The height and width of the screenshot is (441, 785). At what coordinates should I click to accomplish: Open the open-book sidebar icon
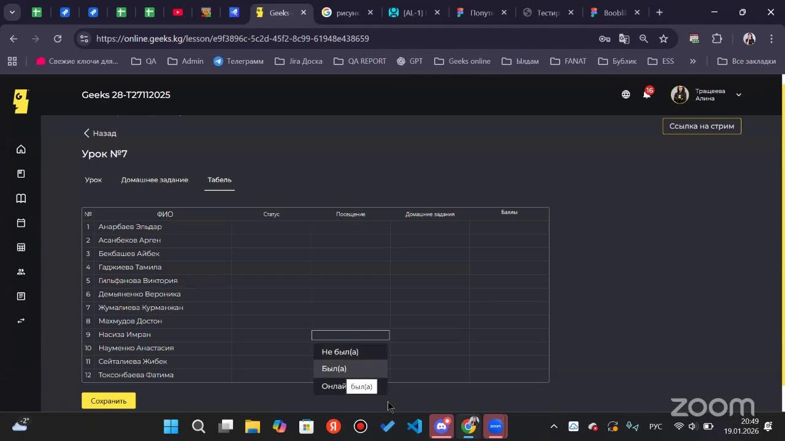pos(21,198)
